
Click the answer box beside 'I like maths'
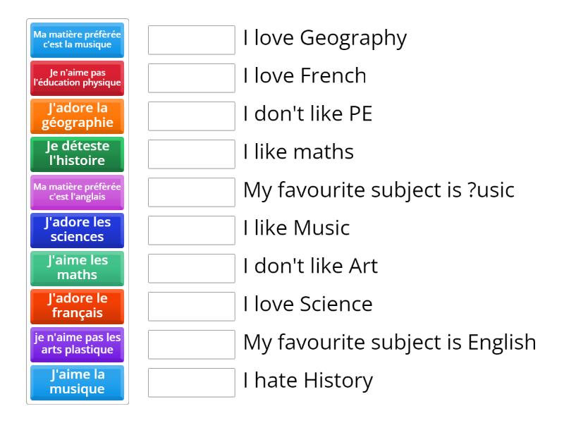click(x=190, y=154)
